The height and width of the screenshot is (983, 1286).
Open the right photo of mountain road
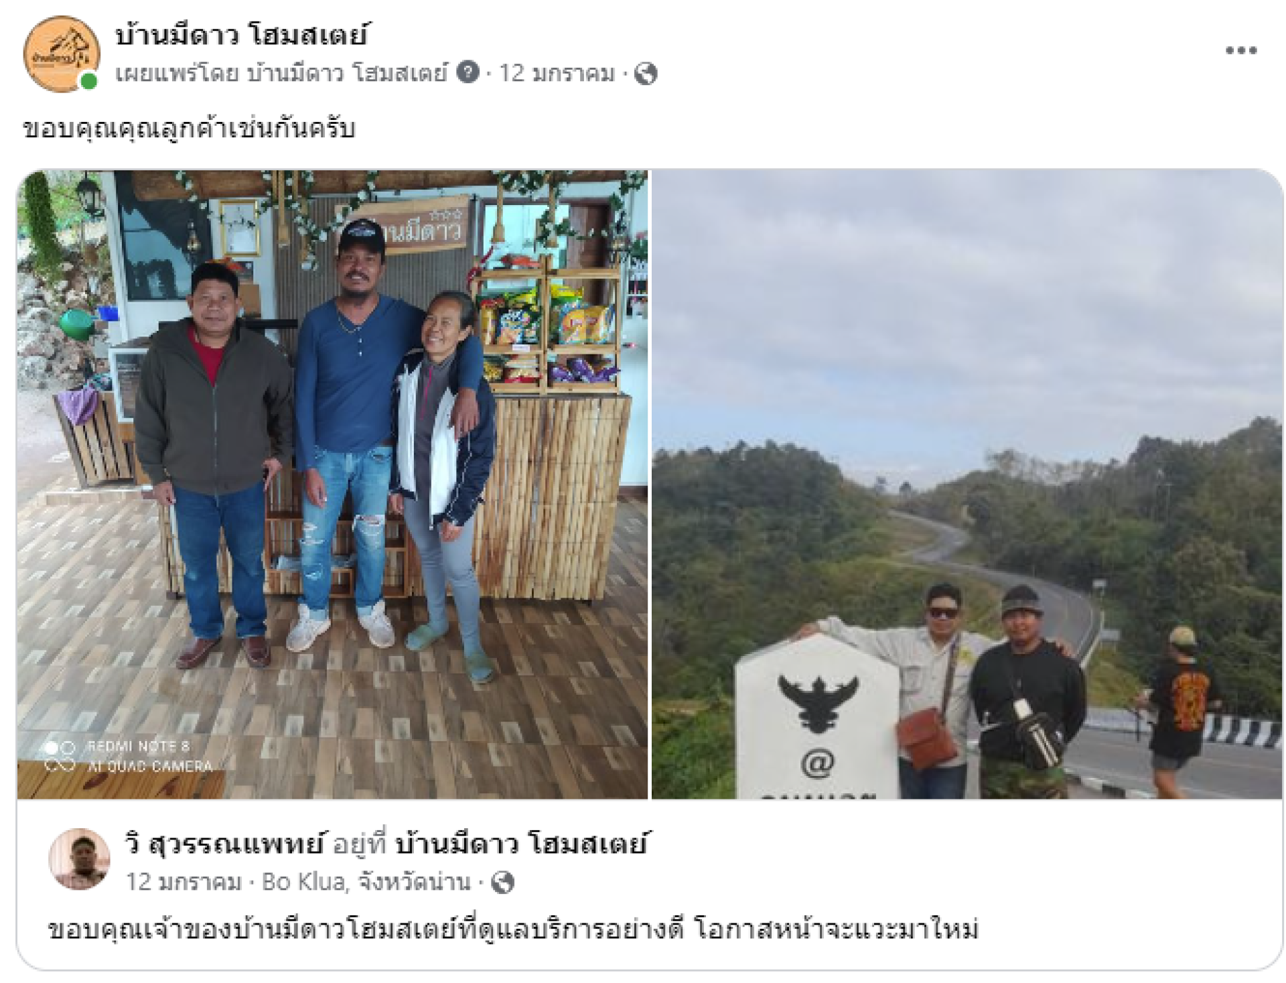pos(967,484)
